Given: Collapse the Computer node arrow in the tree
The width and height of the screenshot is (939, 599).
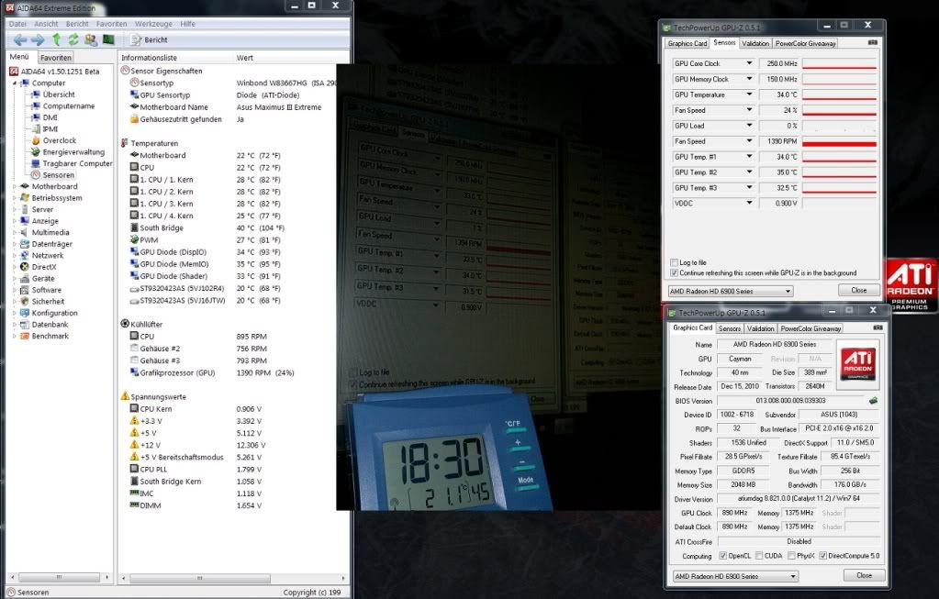Looking at the screenshot, I should tap(15, 83).
